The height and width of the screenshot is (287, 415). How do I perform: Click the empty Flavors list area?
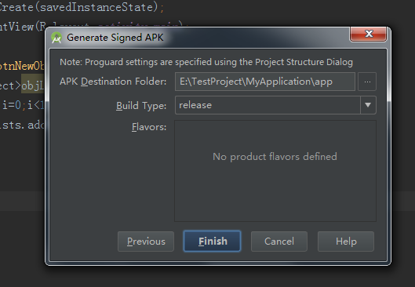[x=275, y=171]
